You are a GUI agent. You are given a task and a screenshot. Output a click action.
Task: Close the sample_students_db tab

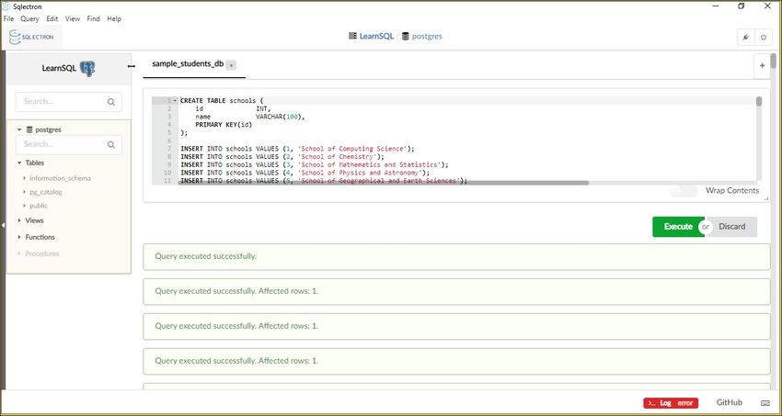(x=231, y=65)
